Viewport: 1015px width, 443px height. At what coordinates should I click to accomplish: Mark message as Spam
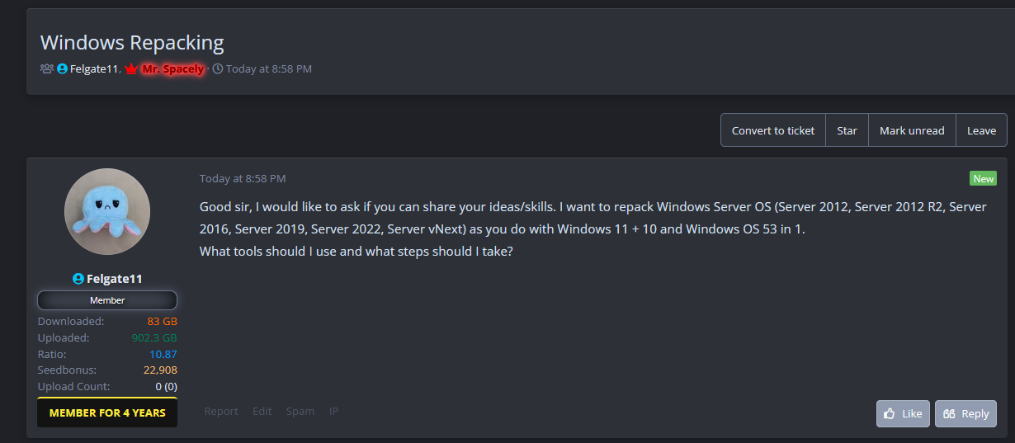click(x=300, y=411)
